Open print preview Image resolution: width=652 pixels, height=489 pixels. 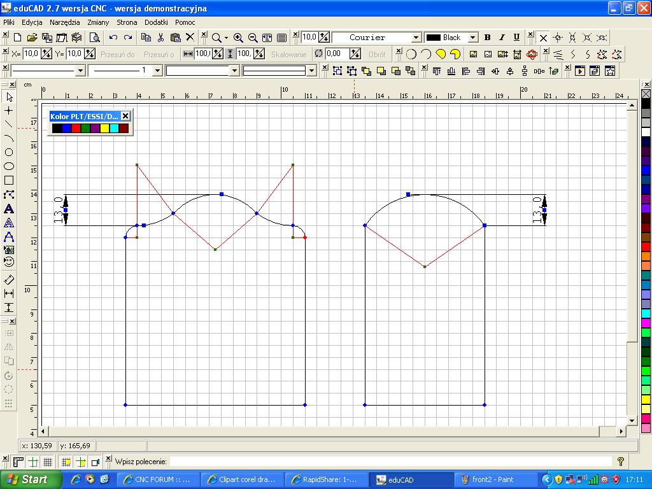tap(95, 38)
